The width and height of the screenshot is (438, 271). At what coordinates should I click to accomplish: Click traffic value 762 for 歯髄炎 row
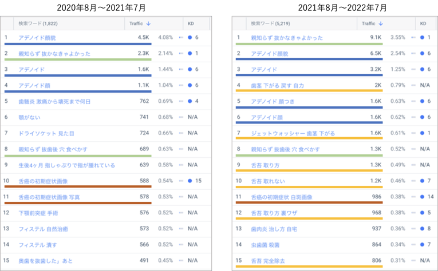144,101
